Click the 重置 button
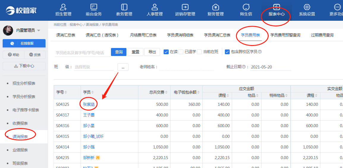 [135, 52]
